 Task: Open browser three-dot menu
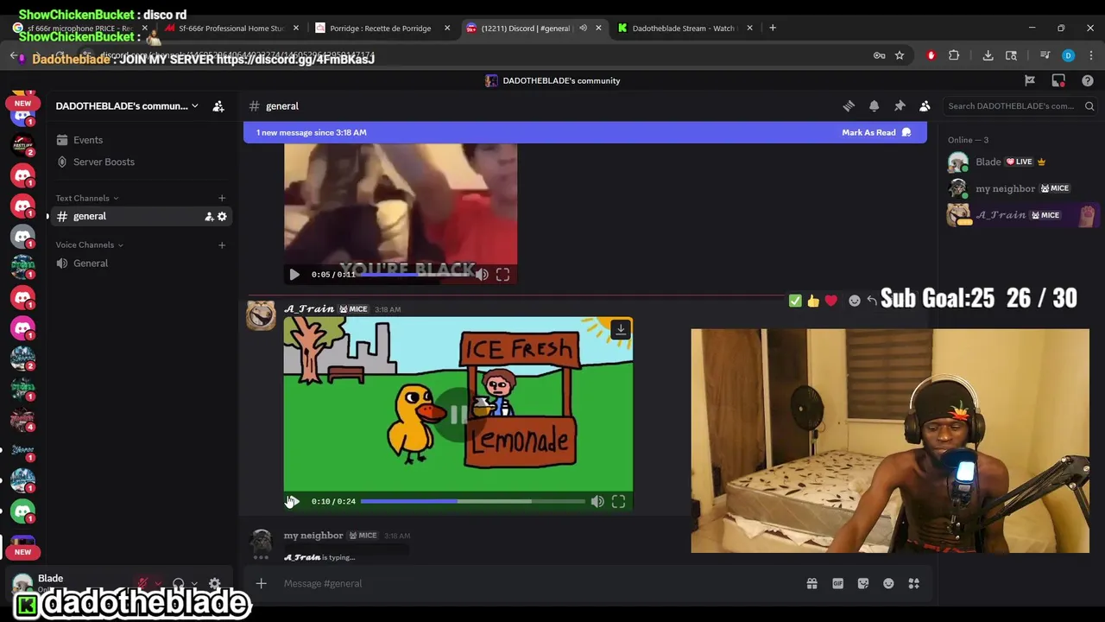tap(1090, 55)
